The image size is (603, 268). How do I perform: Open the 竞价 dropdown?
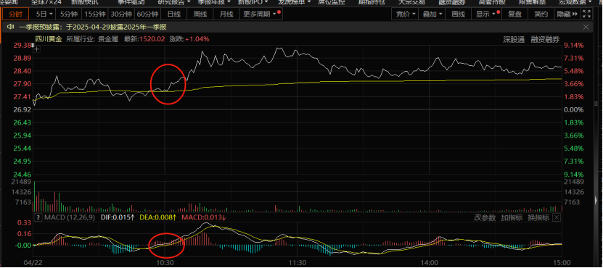pyautogui.click(x=405, y=14)
